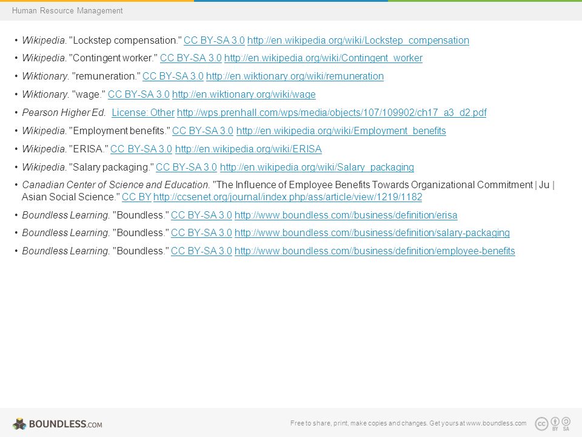Image resolution: width=582 pixels, height=437 pixels.
Task: Click the BY attribution license icon
Action: click(x=555, y=424)
